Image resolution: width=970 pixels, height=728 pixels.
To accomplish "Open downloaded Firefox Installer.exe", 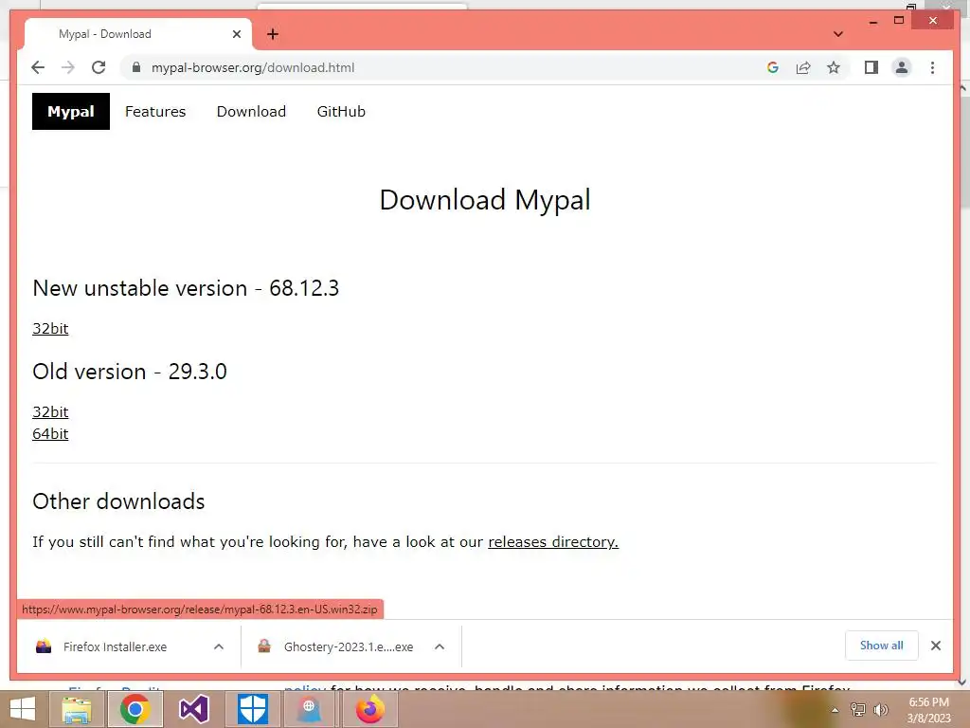I will [115, 646].
